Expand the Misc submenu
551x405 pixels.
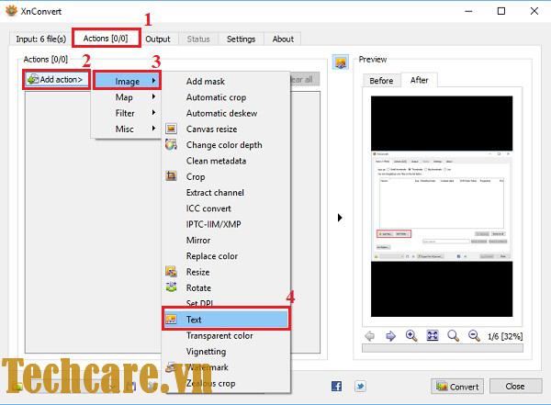(x=127, y=129)
